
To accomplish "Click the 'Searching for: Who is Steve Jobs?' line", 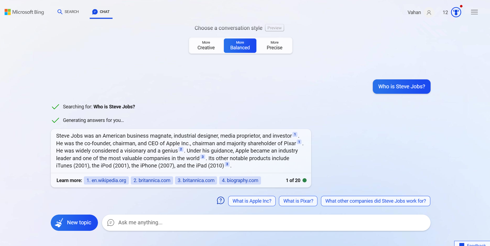I will [99, 107].
